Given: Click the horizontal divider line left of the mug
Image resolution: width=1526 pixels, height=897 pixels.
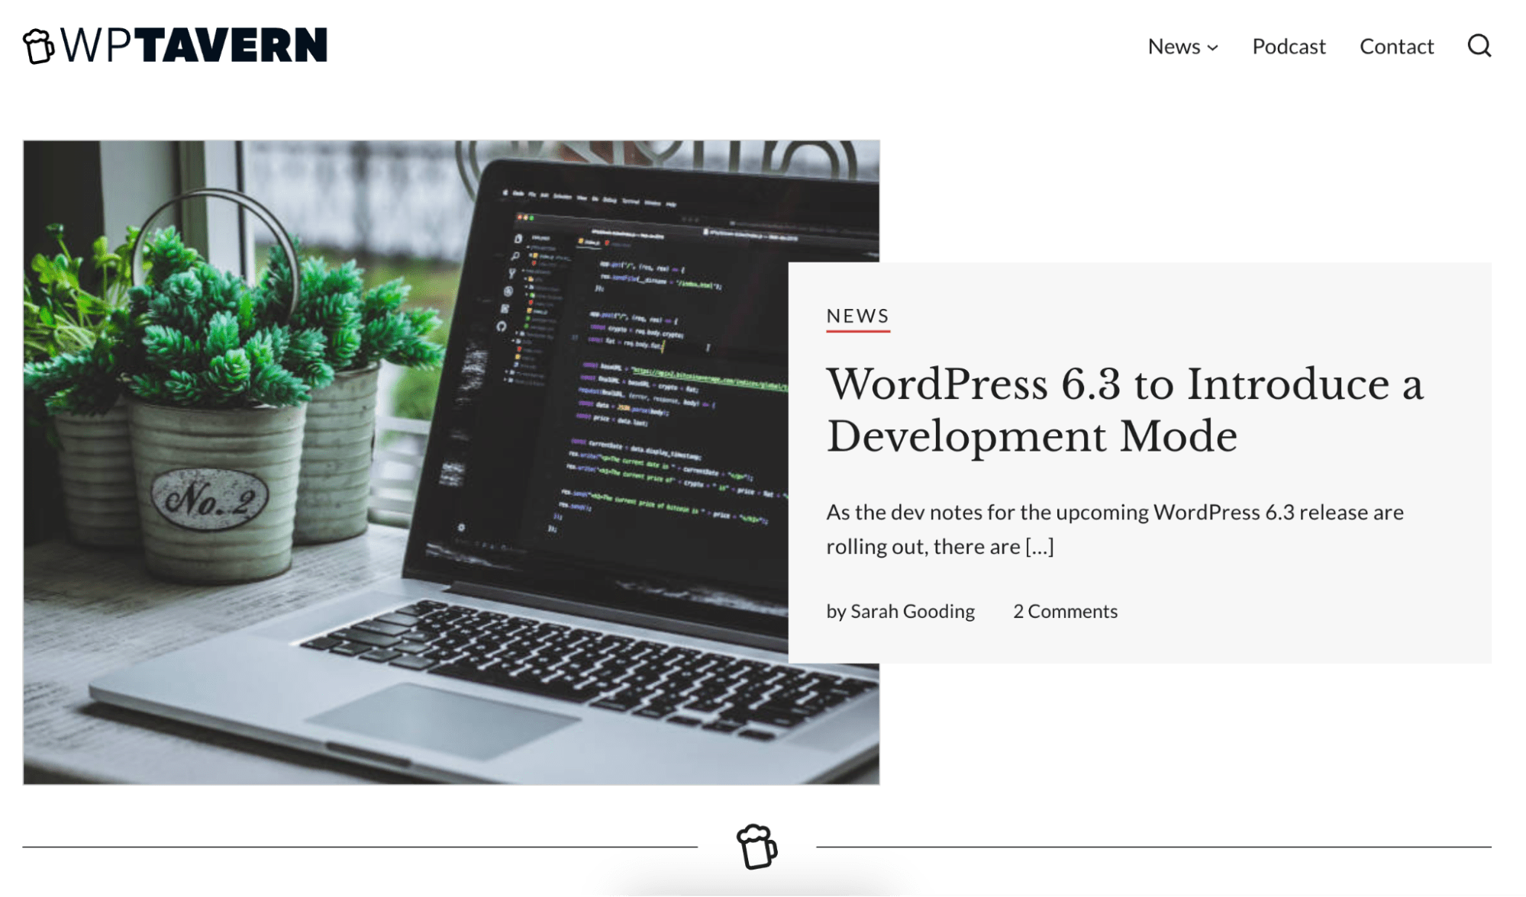Looking at the screenshot, I should pos(359,847).
